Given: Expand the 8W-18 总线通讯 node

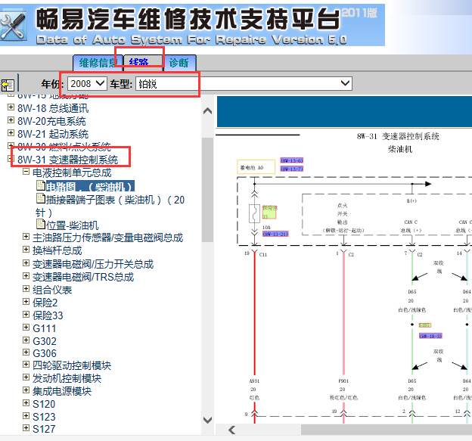Looking at the screenshot, I should (11, 107).
